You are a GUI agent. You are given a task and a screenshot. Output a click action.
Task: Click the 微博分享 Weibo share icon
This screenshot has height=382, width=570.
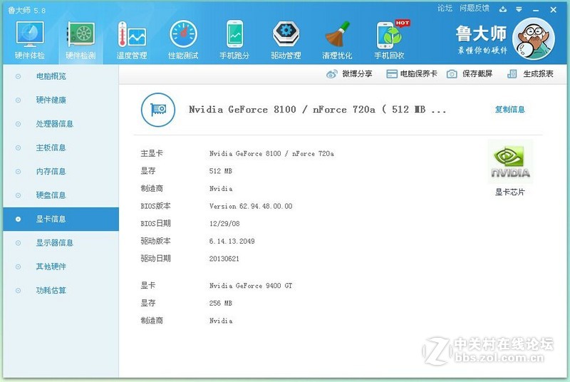pyautogui.click(x=331, y=74)
